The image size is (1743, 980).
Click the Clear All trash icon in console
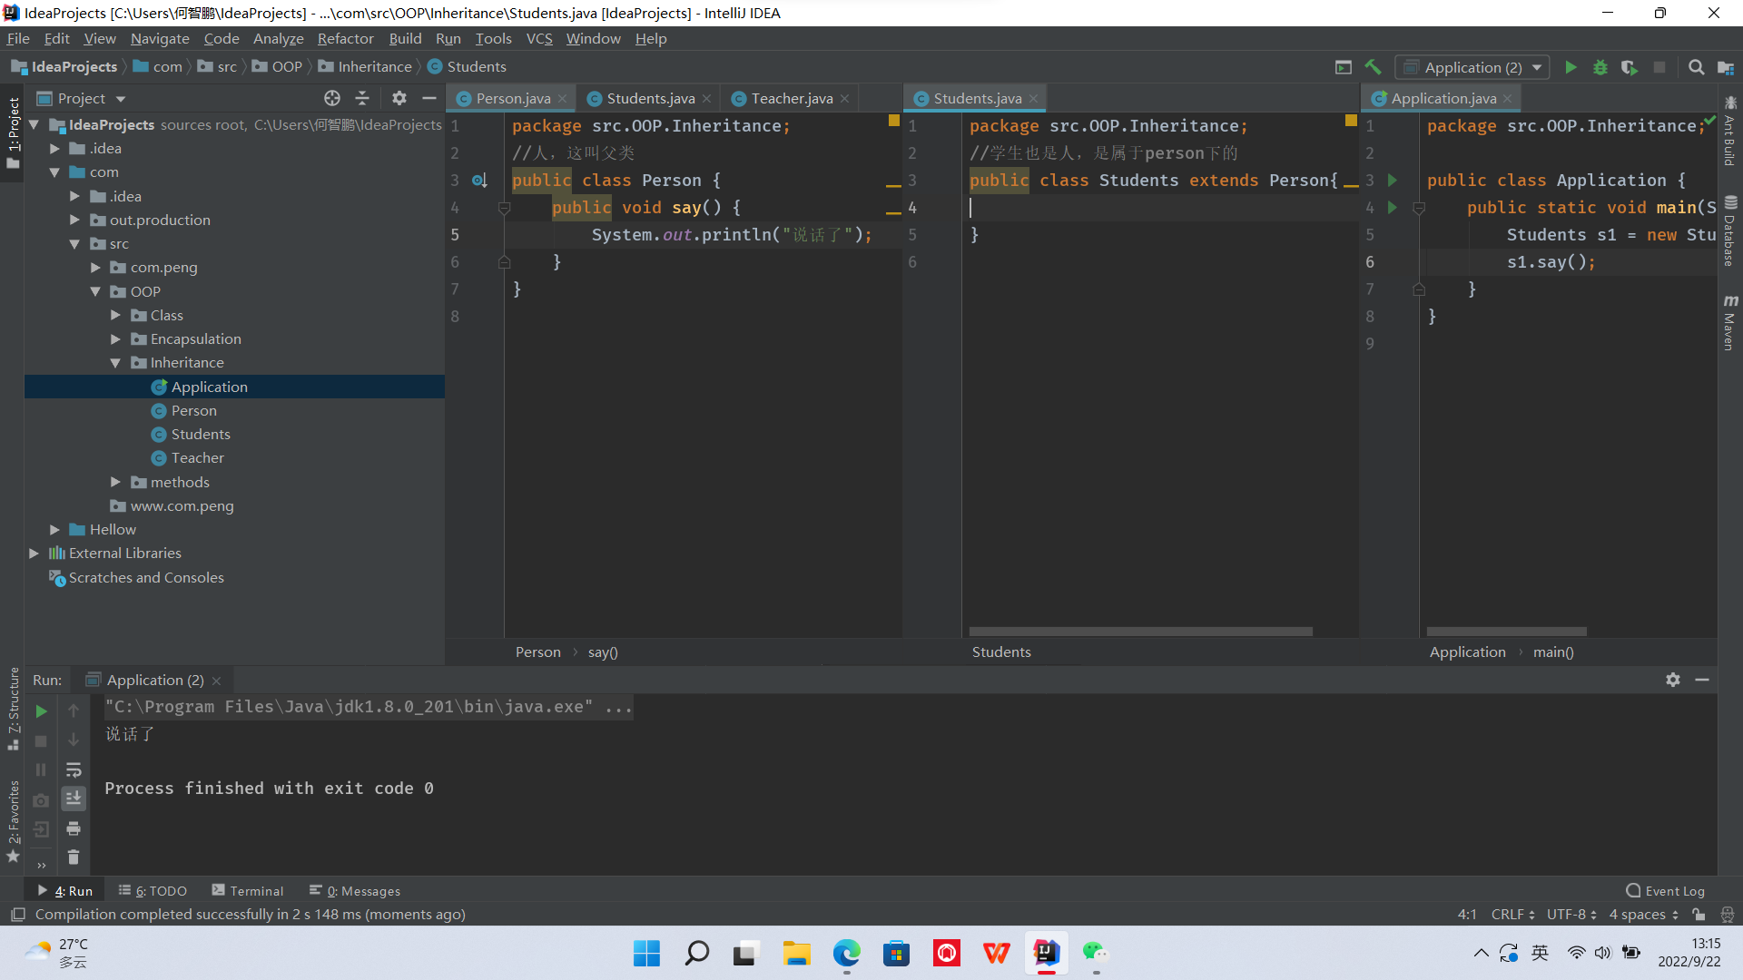coord(74,857)
